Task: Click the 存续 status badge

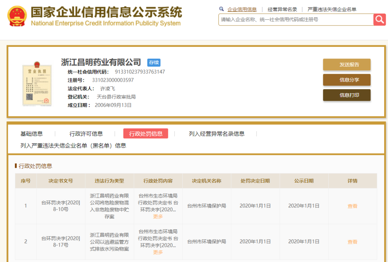Action: pyautogui.click(x=154, y=62)
